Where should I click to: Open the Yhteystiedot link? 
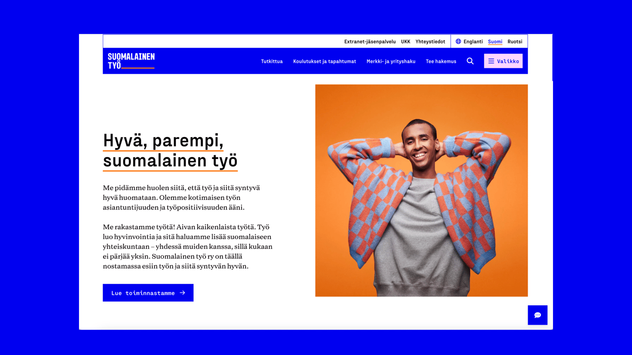(430, 41)
